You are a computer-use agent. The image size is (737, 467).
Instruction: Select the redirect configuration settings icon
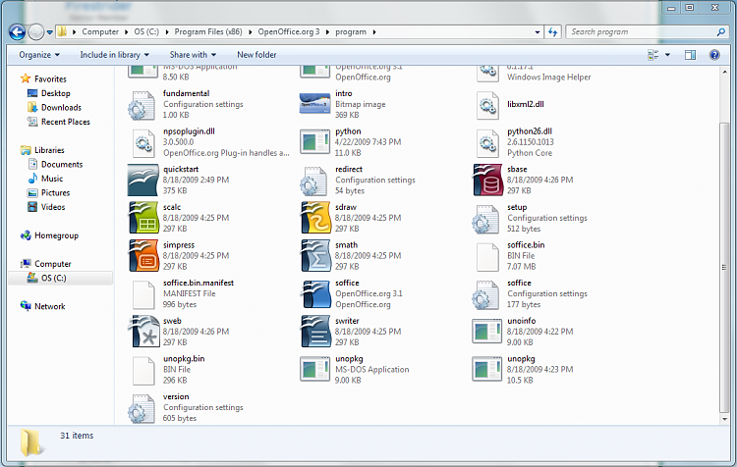click(x=313, y=182)
